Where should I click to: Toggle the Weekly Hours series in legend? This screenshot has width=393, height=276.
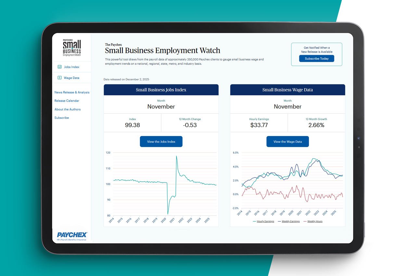[x=315, y=221]
